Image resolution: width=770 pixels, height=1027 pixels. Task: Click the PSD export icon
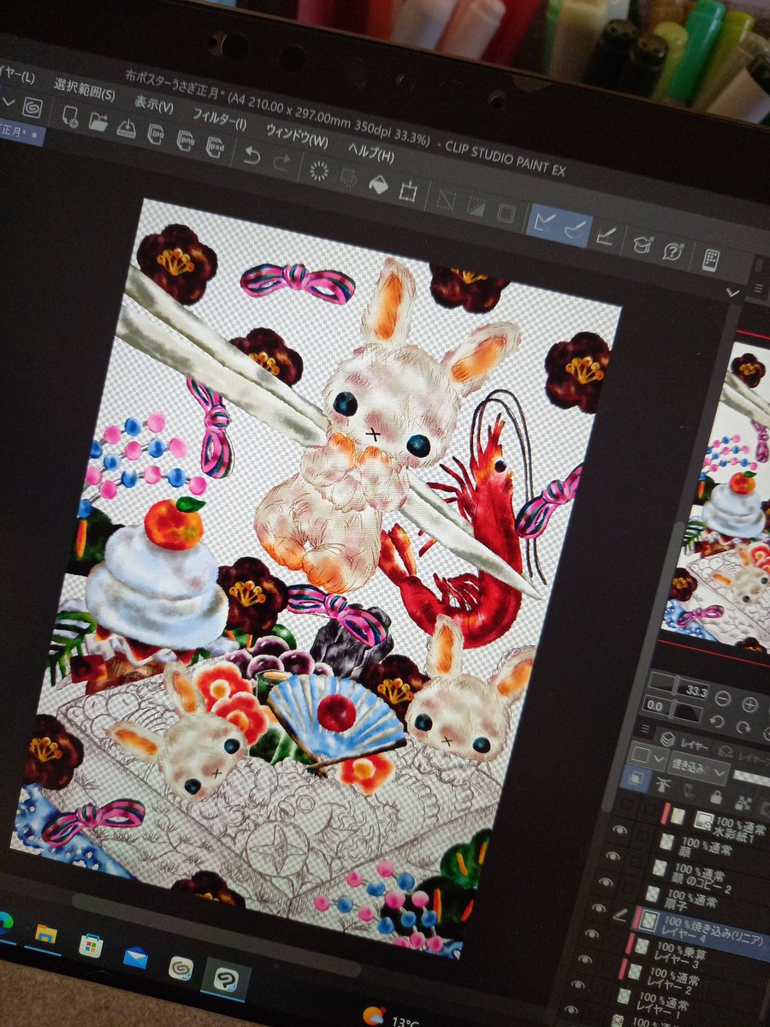pos(215,146)
